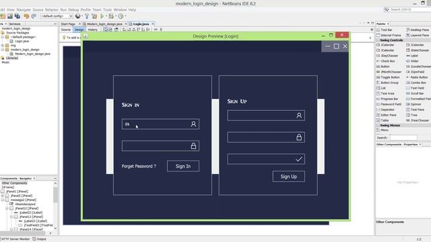Screen dimensions: 431x242
Task: Open the Services tab
Action: [15, 24]
